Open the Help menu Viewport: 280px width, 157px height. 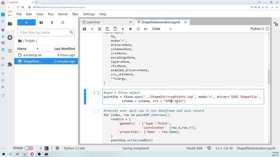103,14
